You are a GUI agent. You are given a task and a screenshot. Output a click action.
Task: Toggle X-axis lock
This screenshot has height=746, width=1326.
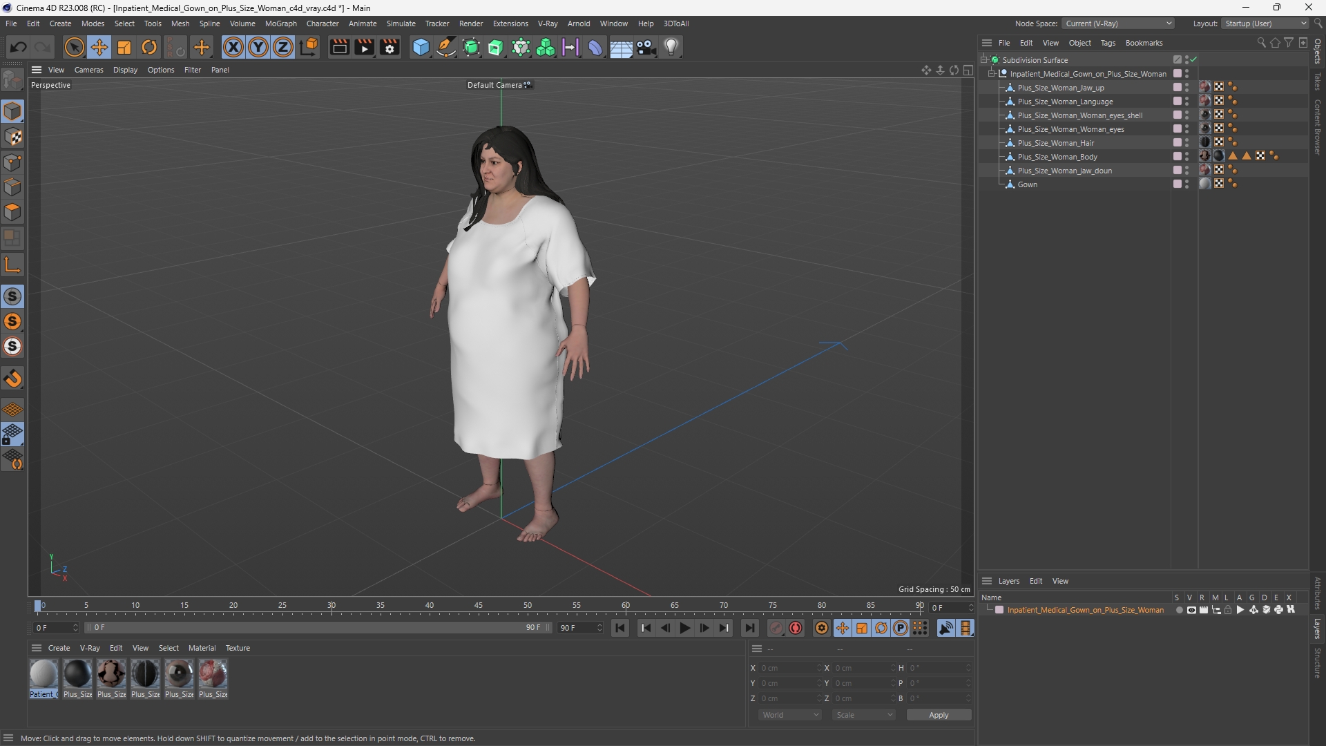tap(233, 47)
